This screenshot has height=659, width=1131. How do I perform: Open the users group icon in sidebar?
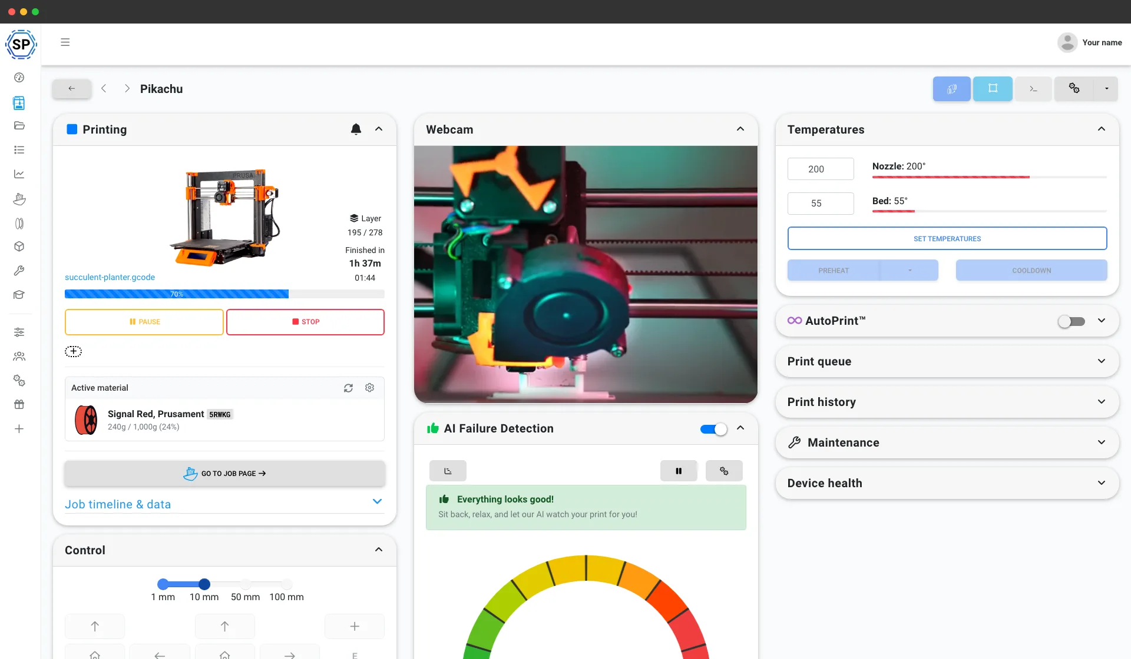point(19,357)
